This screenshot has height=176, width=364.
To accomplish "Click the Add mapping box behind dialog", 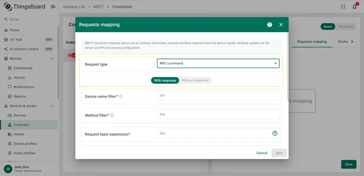I will [x=302, y=101].
